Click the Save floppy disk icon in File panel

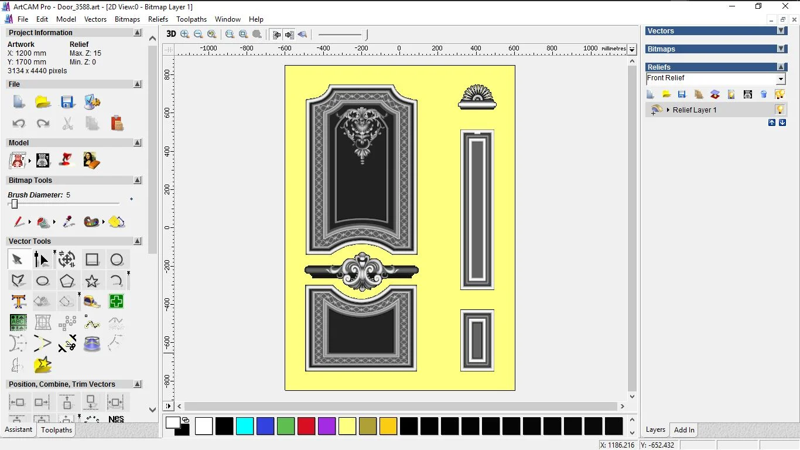(x=67, y=103)
